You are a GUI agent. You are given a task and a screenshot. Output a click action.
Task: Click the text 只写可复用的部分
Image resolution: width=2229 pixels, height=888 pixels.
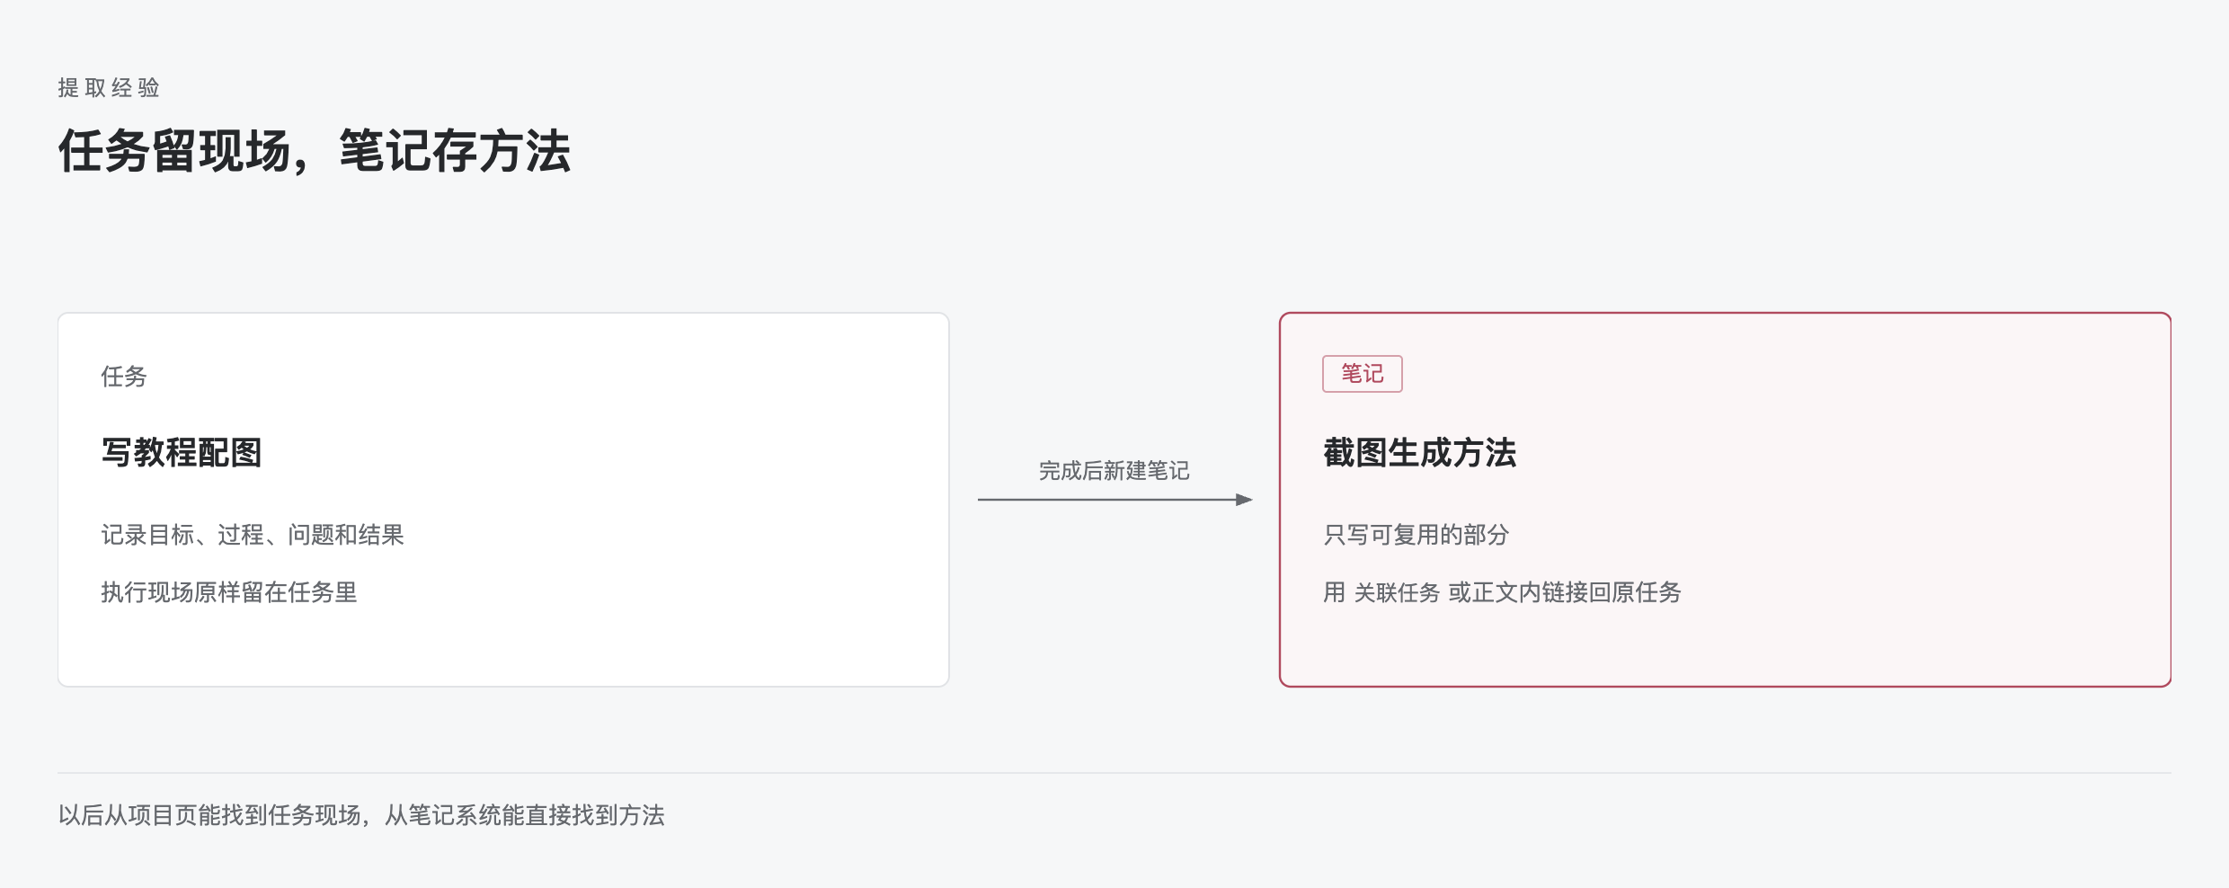[1416, 535]
